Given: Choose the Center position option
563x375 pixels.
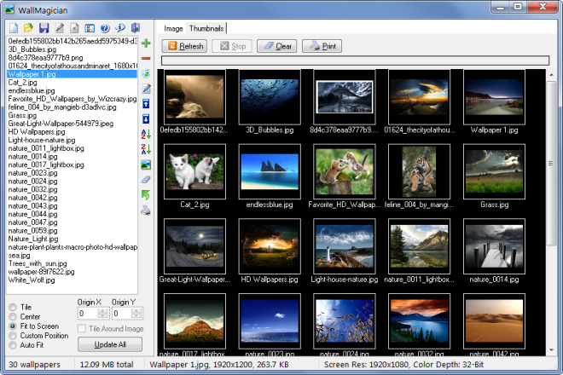Looking at the screenshot, I should click(11, 316).
